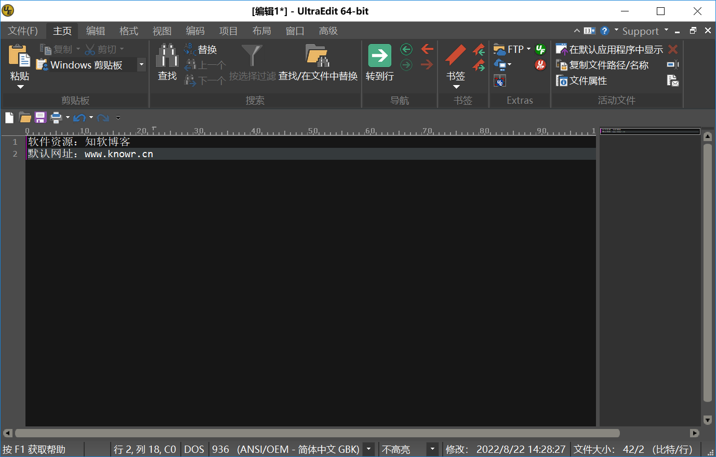Image resolution: width=716 pixels, height=457 pixels.
Task: Click the scroll down arrow of vertical scrollbar
Action: click(707, 420)
